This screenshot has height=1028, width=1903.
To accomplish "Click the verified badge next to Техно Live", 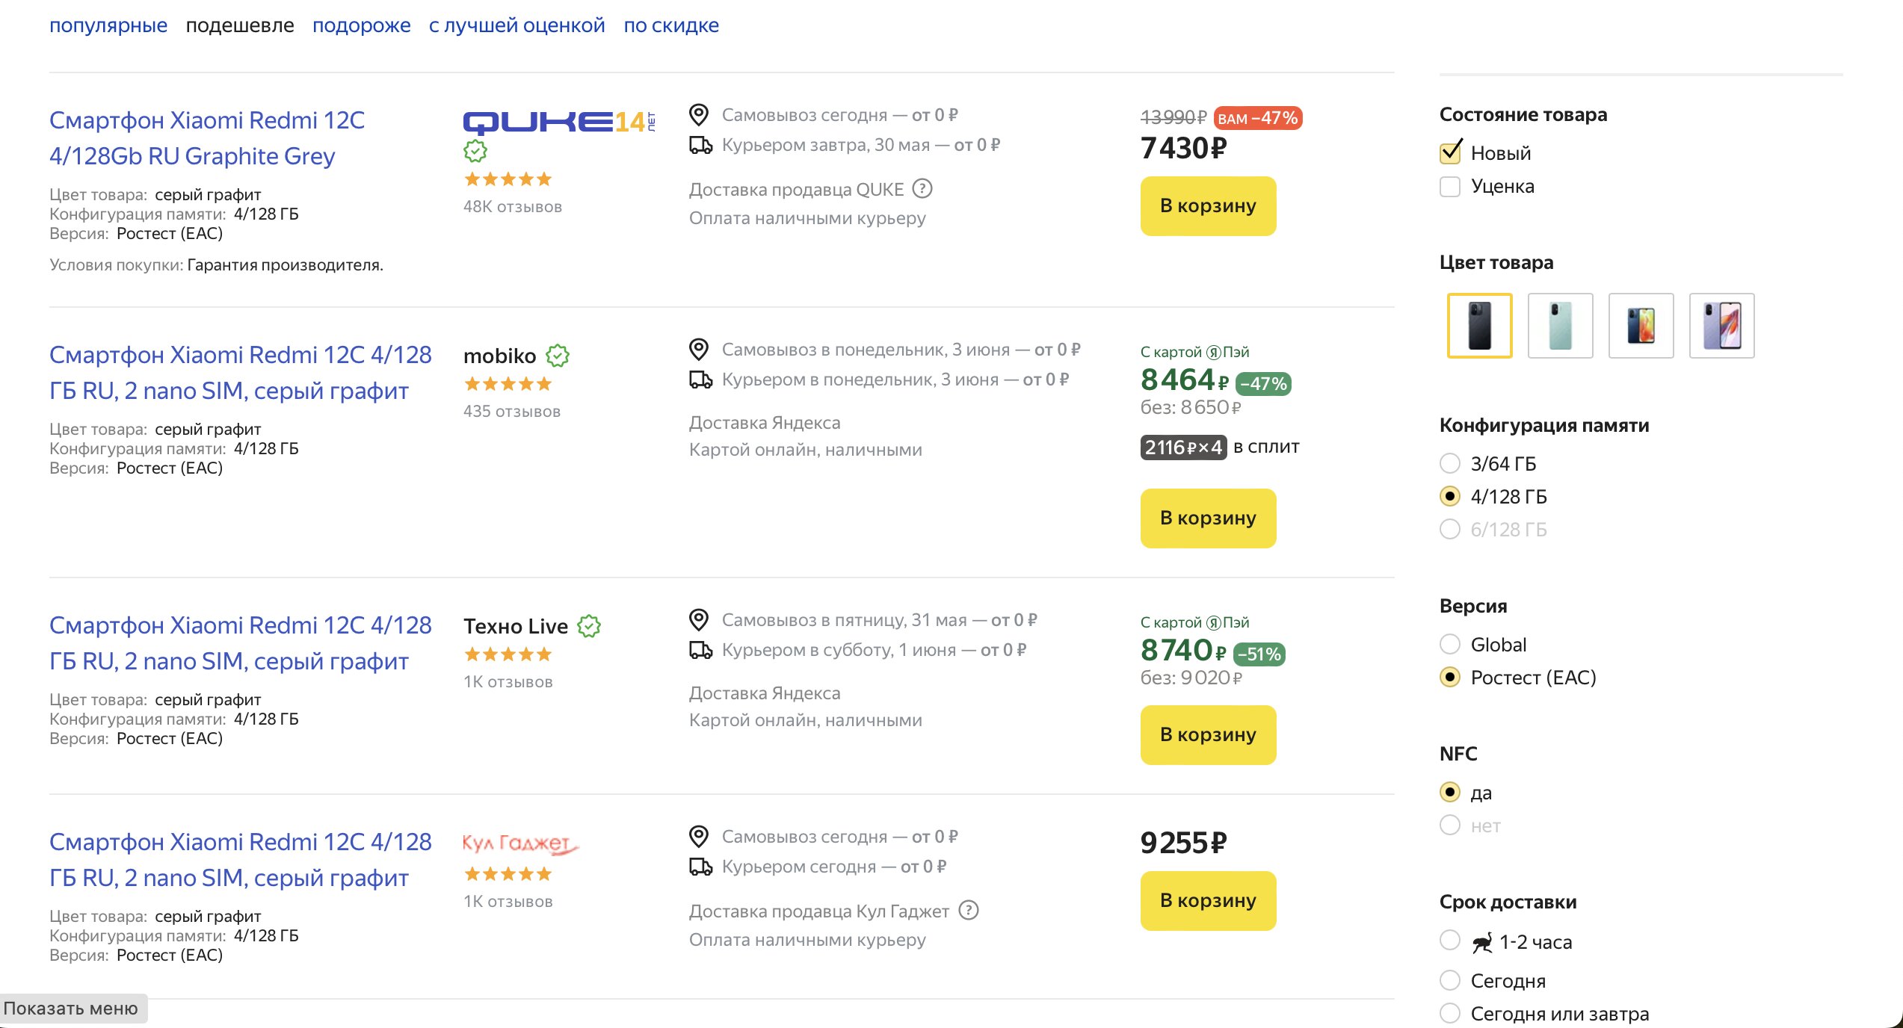I will [590, 626].
